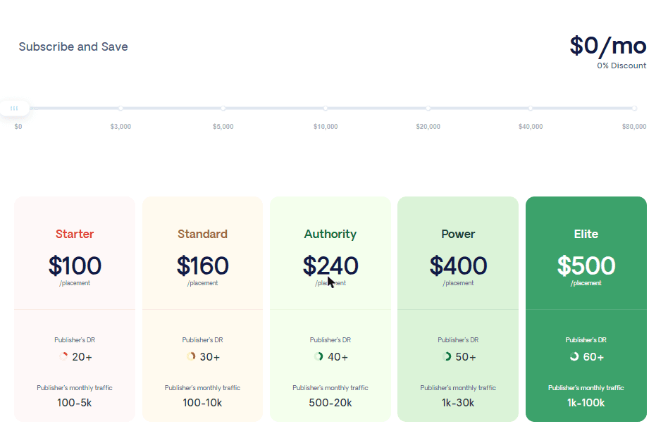Screen dimensions: 656x431
Task: Select the $5,000 slider stop
Action: [223, 108]
